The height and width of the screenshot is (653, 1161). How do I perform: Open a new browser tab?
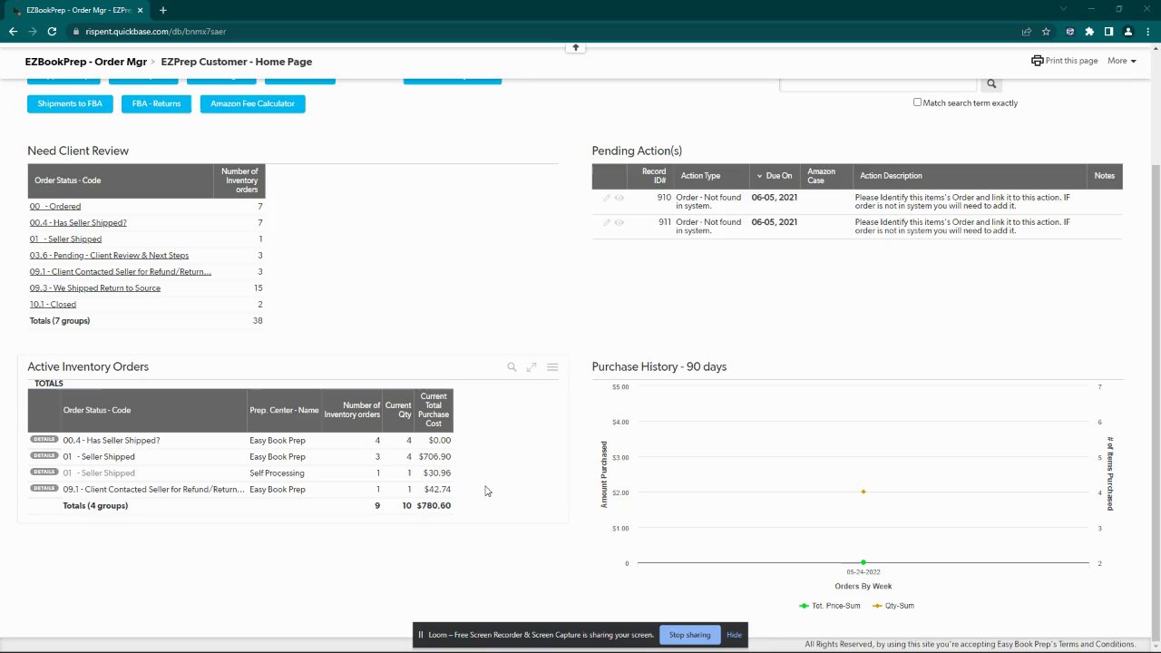click(x=163, y=10)
